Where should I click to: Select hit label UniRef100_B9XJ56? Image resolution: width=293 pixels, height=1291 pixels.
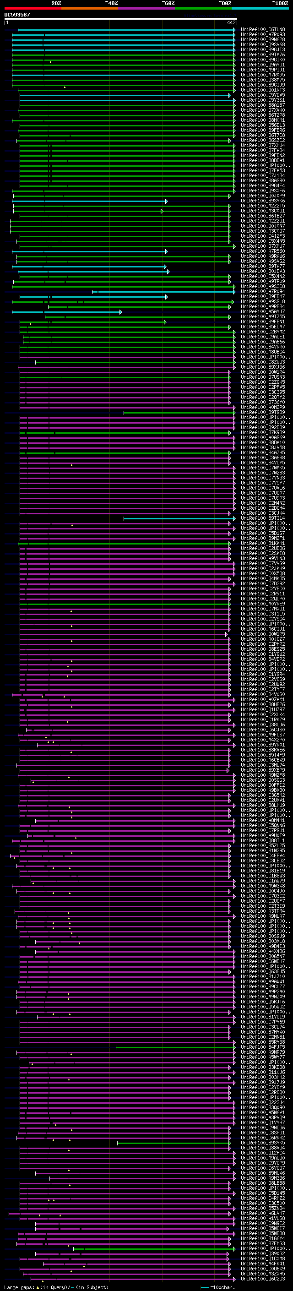coord(263,367)
